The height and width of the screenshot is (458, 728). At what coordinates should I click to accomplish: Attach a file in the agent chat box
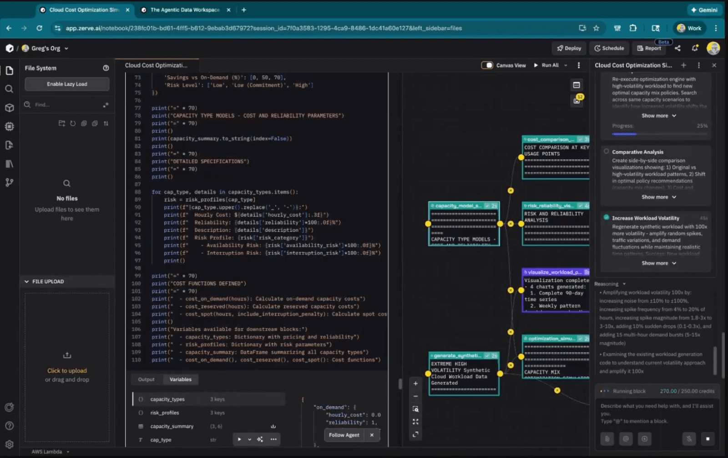[607, 439]
